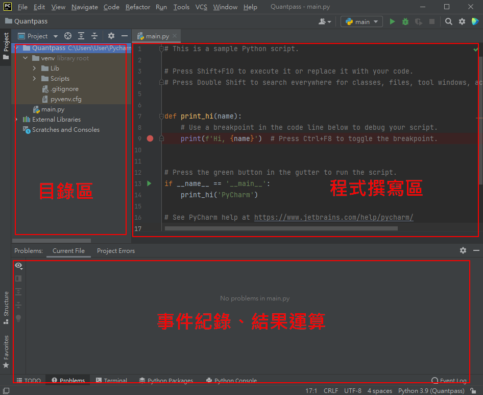Open the Navigate menu
Image resolution: width=483 pixels, height=395 pixels.
(x=85, y=7)
